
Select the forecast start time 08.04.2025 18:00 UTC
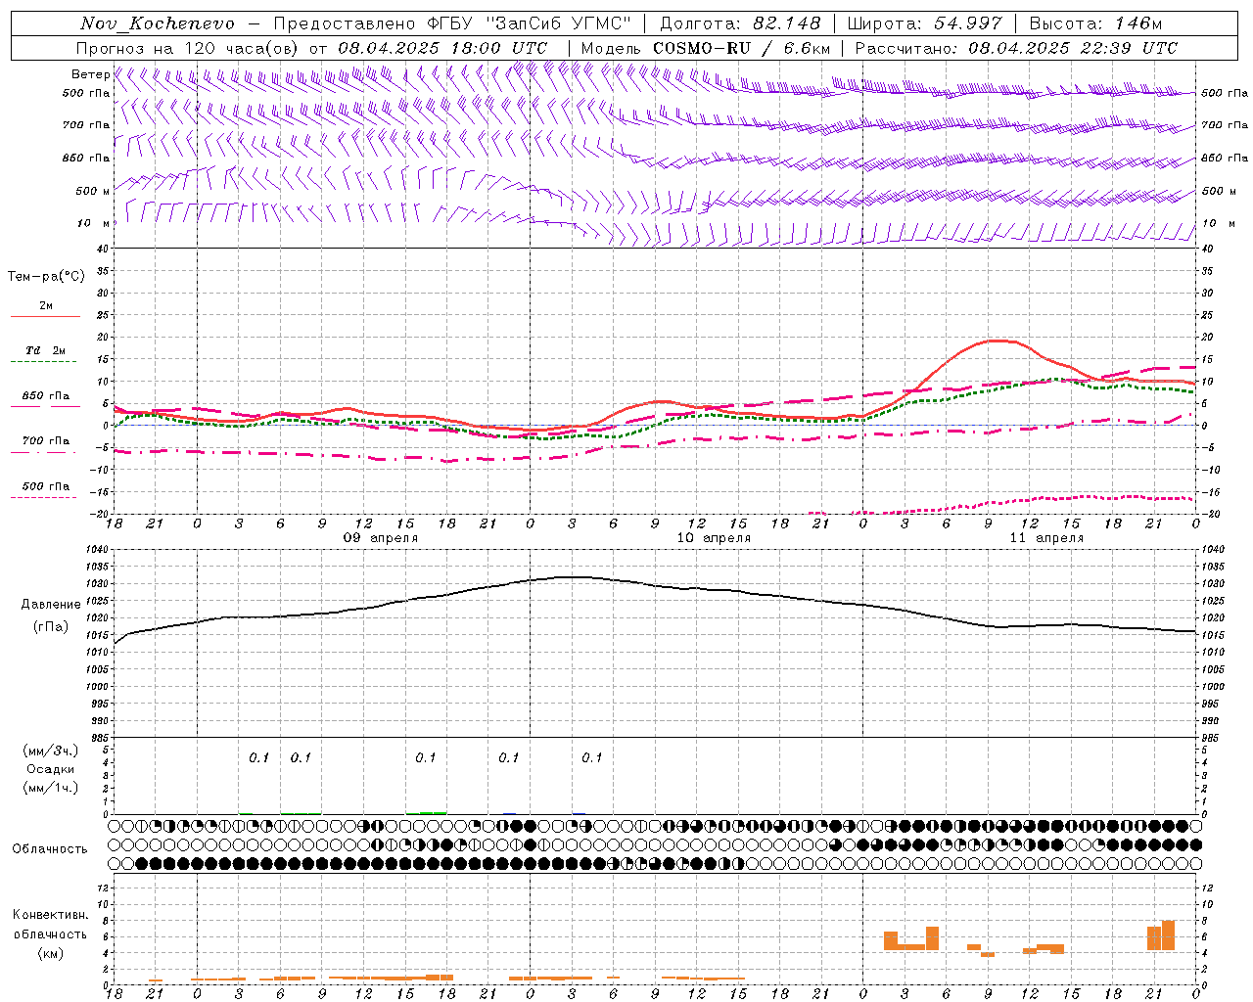[x=442, y=48]
